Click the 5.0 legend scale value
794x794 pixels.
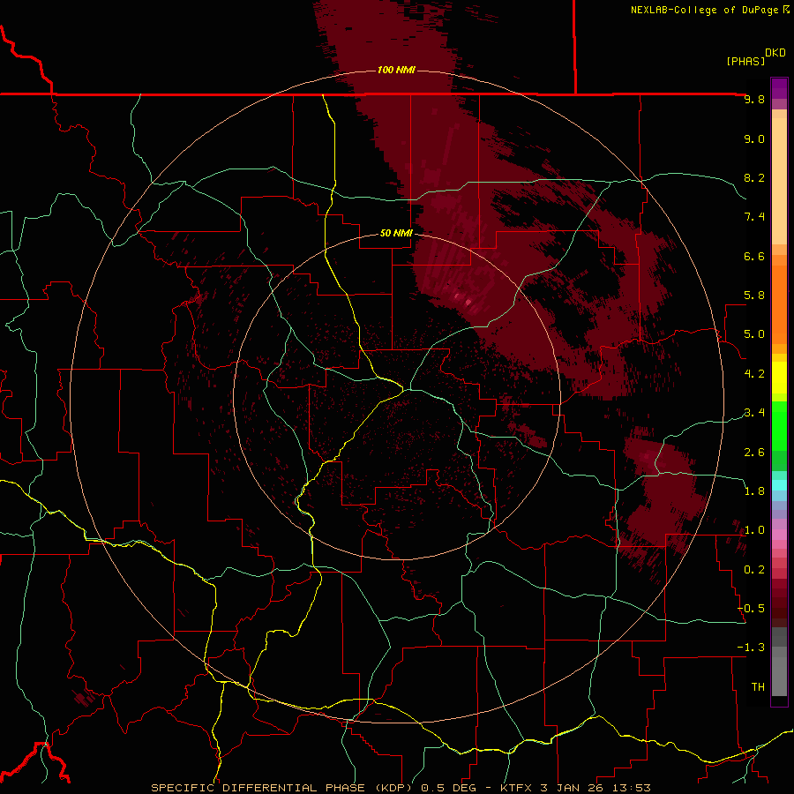[754, 334]
